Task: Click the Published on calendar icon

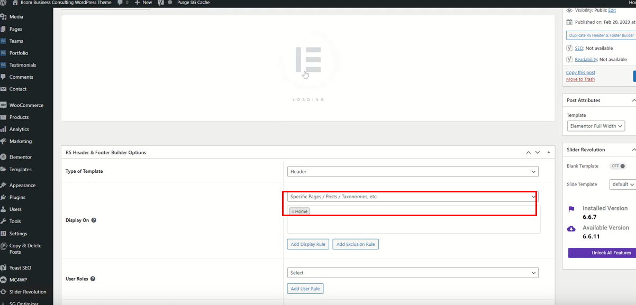Action: pyautogui.click(x=569, y=22)
